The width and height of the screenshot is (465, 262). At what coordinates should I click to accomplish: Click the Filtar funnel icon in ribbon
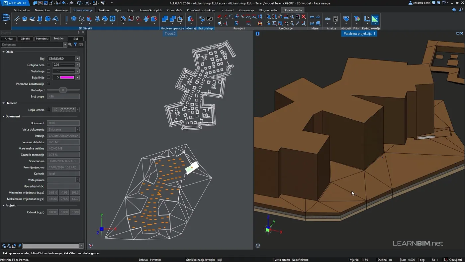tap(356, 19)
